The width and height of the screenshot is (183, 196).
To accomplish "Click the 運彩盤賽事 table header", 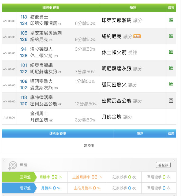I will pos(58,133).
